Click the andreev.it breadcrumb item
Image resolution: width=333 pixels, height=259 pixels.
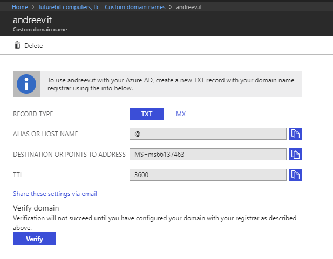[x=189, y=7]
